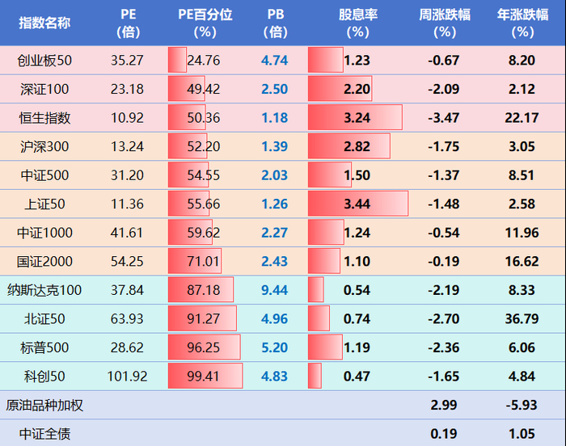The image size is (566, 446).
Task: Select the 周涨跌幅 column header
Action: point(445,23)
